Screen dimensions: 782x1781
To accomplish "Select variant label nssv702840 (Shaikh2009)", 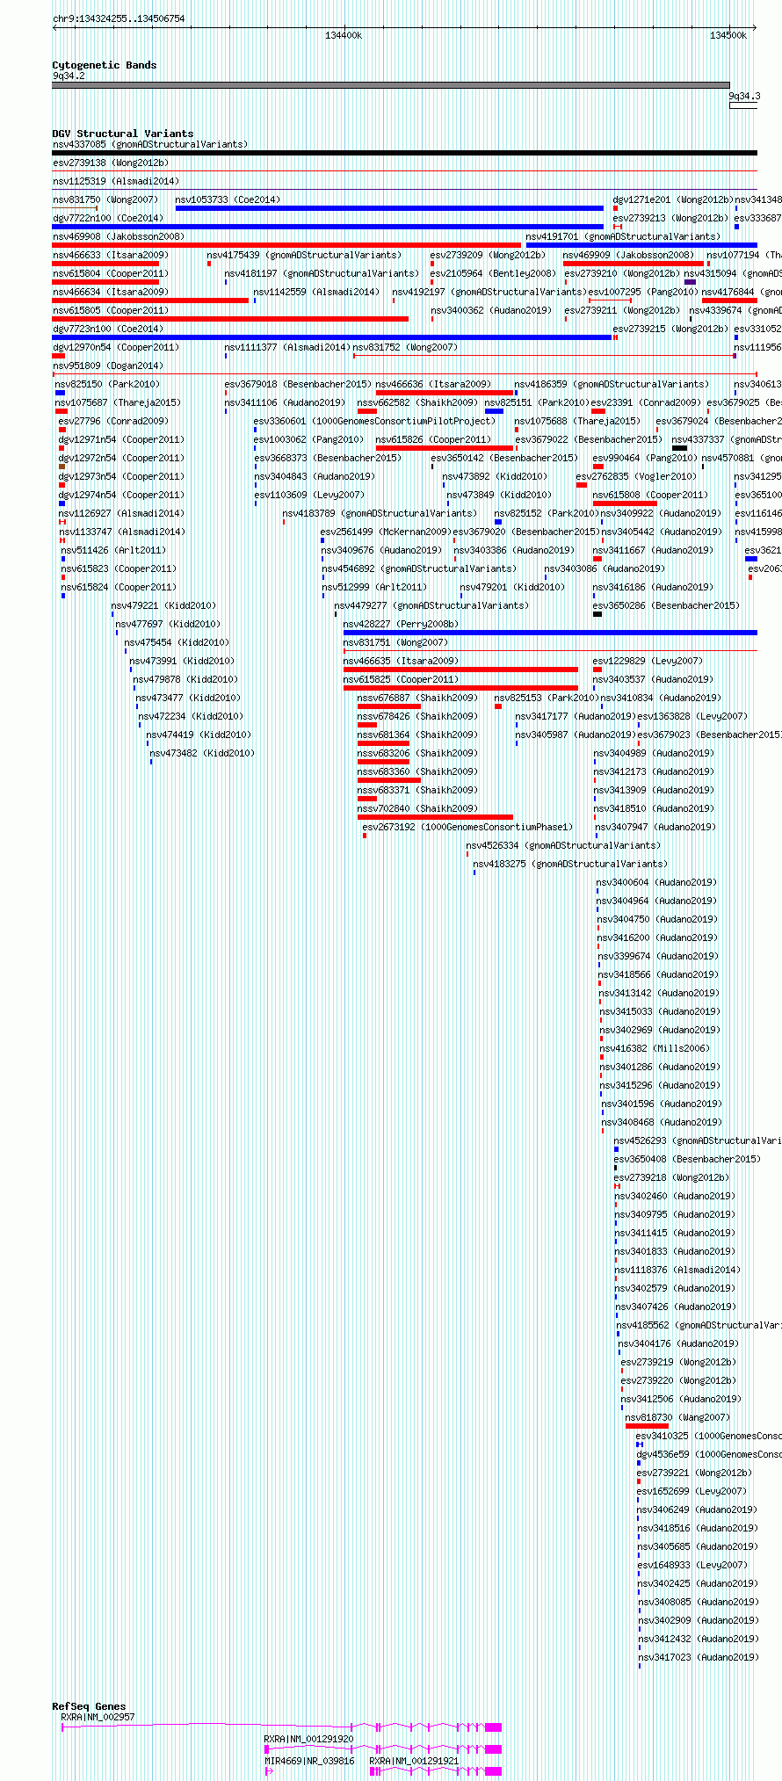I will [417, 808].
